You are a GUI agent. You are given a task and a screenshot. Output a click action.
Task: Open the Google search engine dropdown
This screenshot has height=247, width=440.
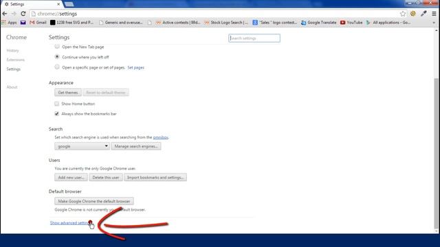82,146
